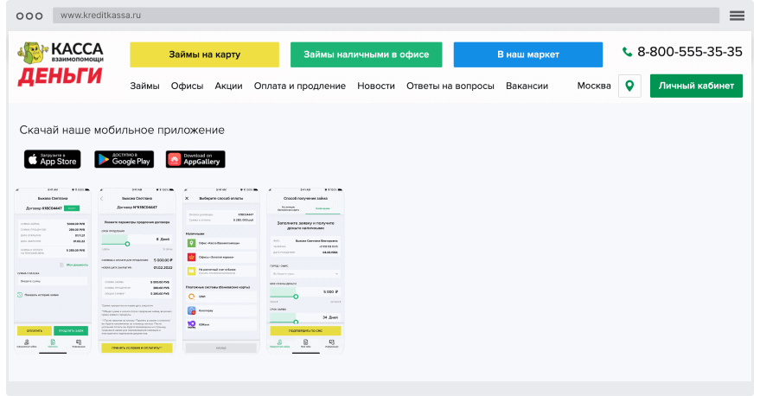Viewport: 760px width, 396px height.
Task: Get the app on Google Play badge
Action: (x=125, y=159)
